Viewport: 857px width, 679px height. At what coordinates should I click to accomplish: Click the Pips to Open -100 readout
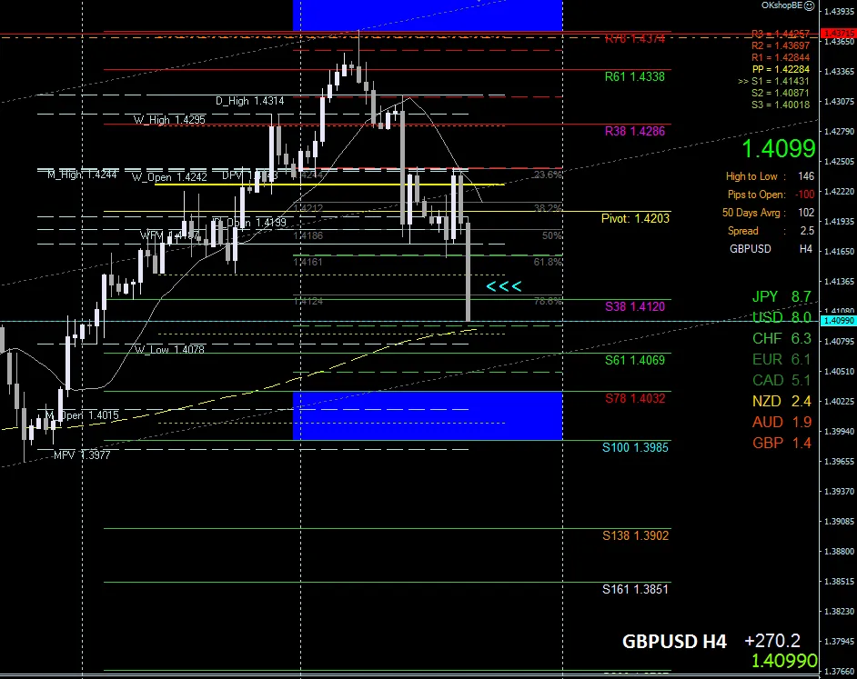[771, 195]
